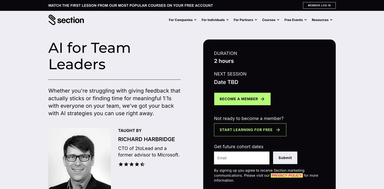Open the For Partners menu
Viewport: 384px width, 189px height.
245,20
